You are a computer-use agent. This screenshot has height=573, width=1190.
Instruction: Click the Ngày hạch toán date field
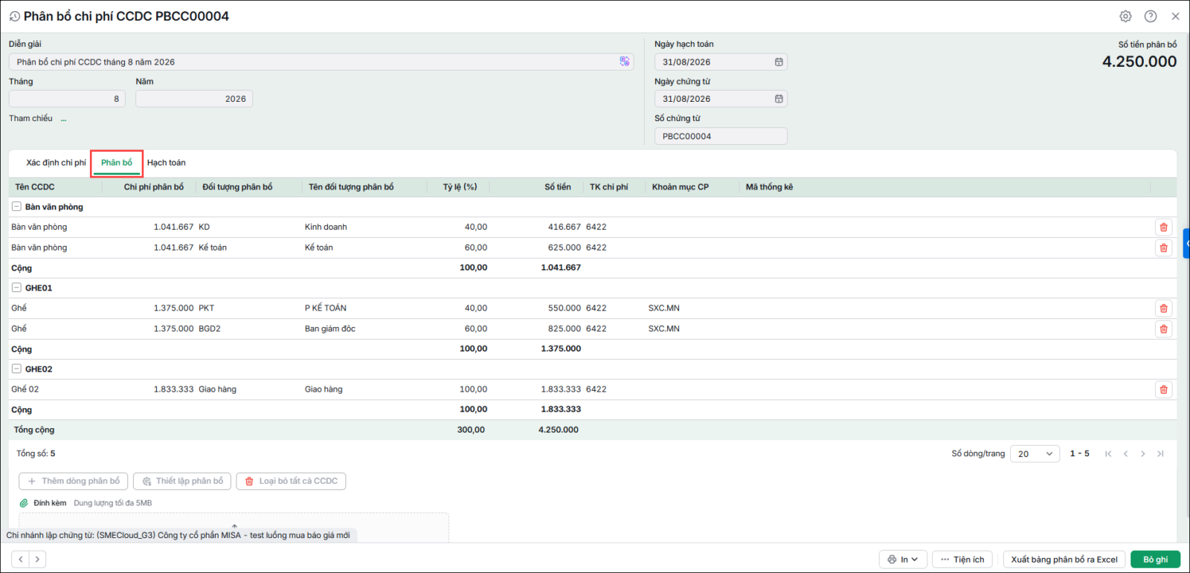[721, 62]
